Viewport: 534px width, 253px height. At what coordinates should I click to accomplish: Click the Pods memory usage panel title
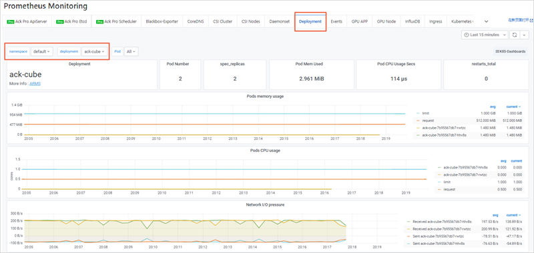pos(265,96)
